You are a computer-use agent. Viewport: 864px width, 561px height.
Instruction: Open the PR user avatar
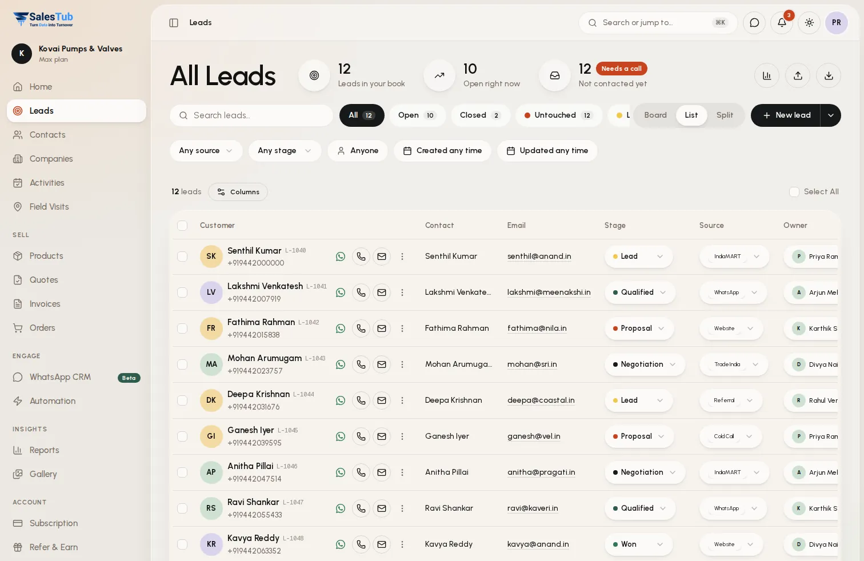tap(837, 23)
